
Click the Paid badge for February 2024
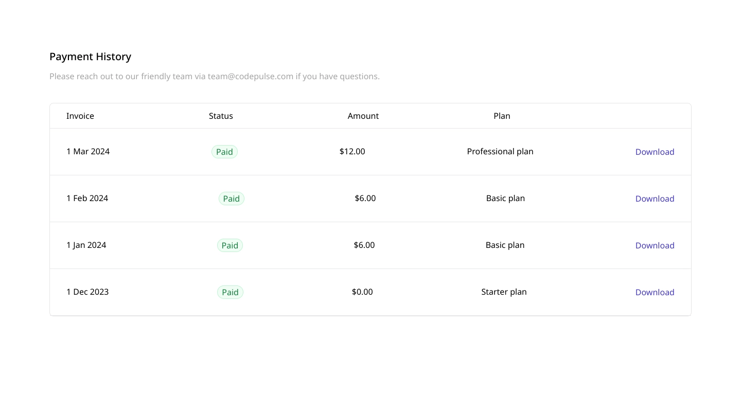(232, 199)
